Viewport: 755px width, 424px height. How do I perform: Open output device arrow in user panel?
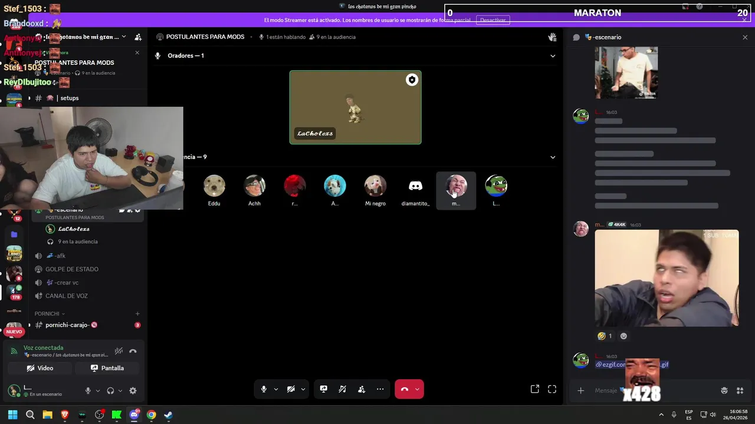pos(120,390)
